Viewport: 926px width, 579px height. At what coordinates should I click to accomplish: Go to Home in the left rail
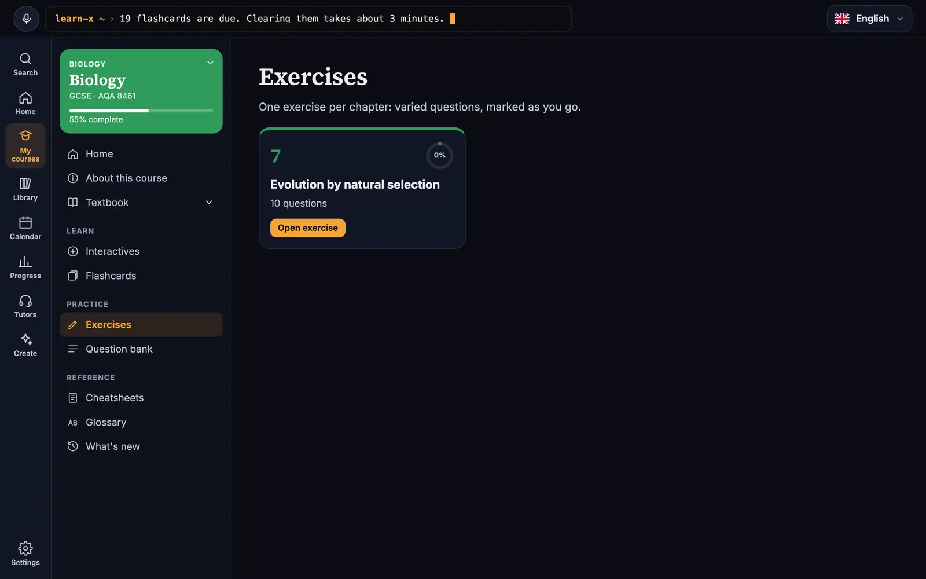click(25, 104)
